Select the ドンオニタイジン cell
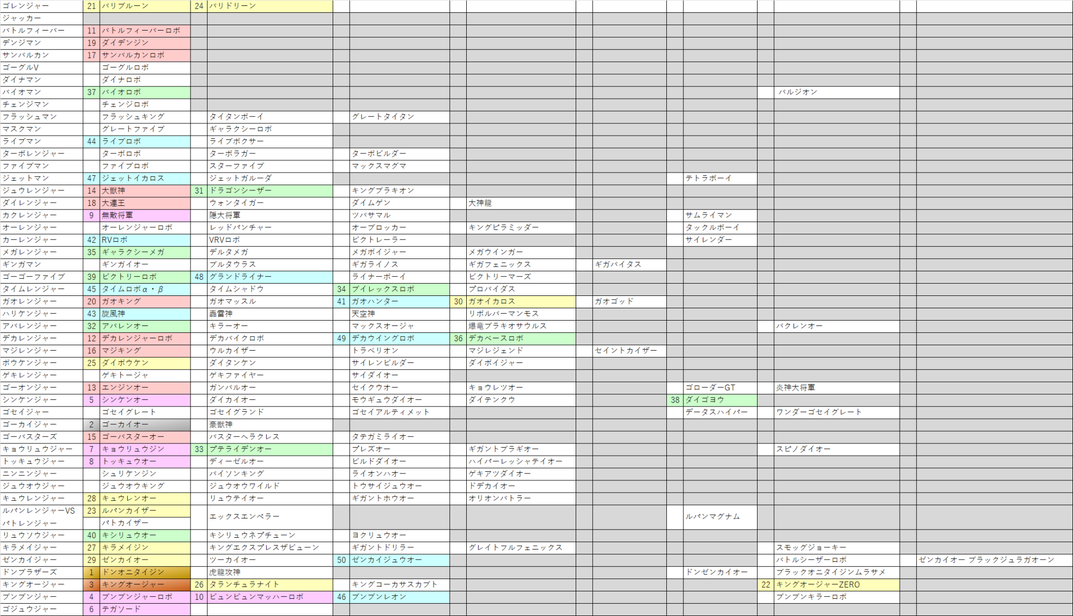1073x616 pixels. tap(145, 572)
